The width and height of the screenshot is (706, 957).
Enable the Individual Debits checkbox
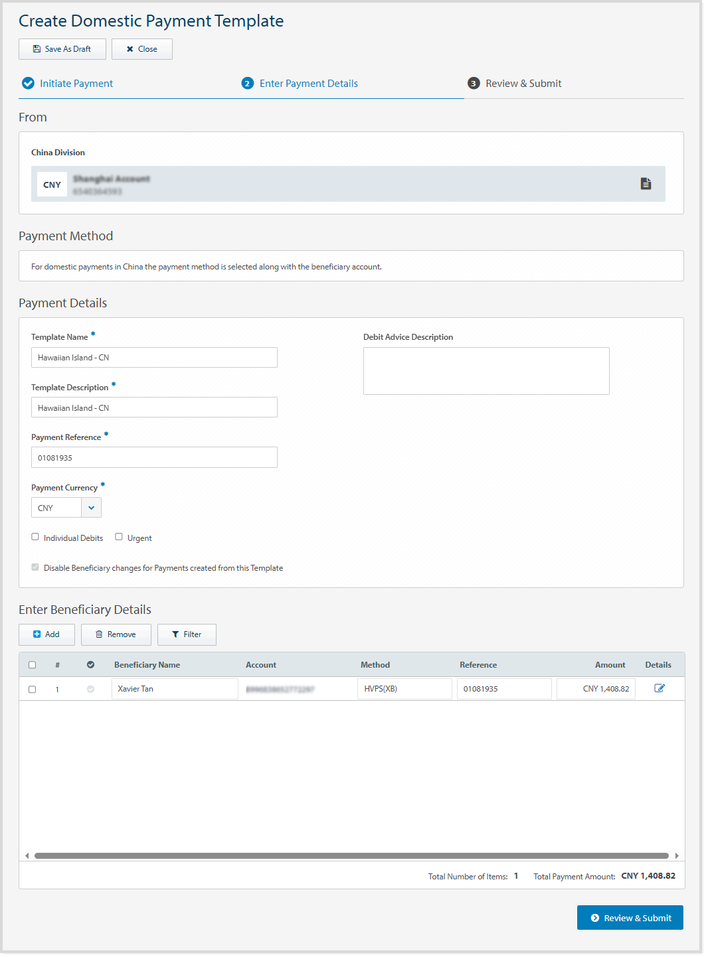[x=35, y=536]
